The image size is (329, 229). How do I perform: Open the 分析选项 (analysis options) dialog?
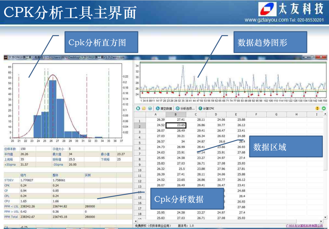coord(185,108)
